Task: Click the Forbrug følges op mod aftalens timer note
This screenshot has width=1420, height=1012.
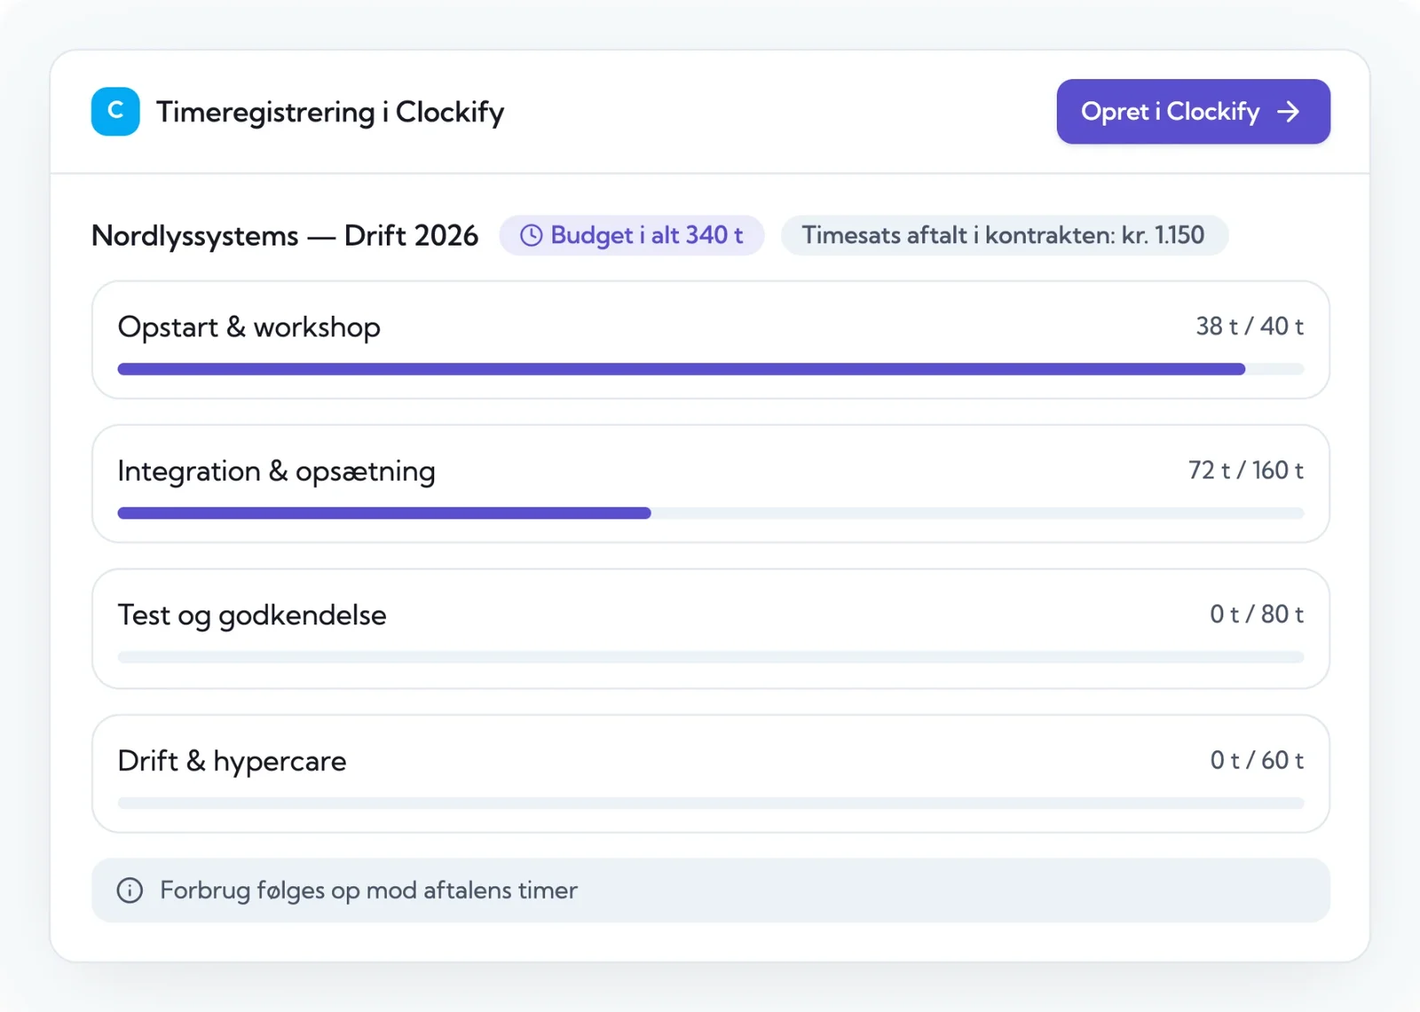Action: pyautogui.click(x=711, y=890)
